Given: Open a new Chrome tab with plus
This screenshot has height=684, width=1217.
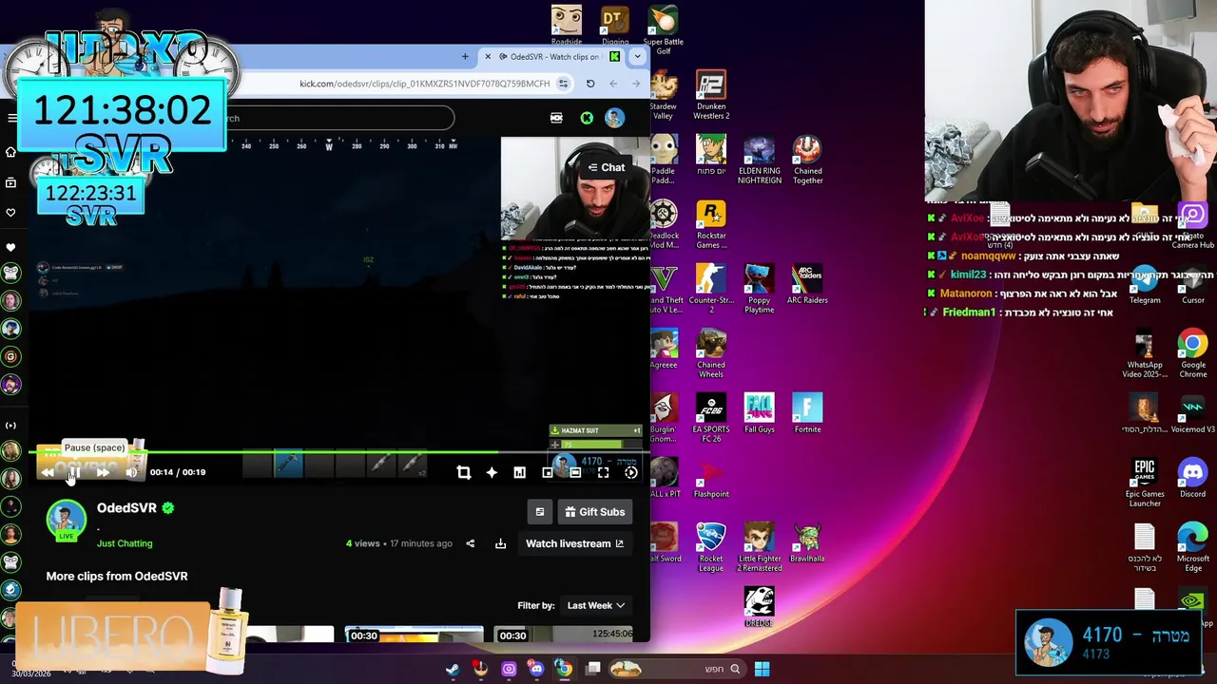Looking at the screenshot, I should [465, 57].
